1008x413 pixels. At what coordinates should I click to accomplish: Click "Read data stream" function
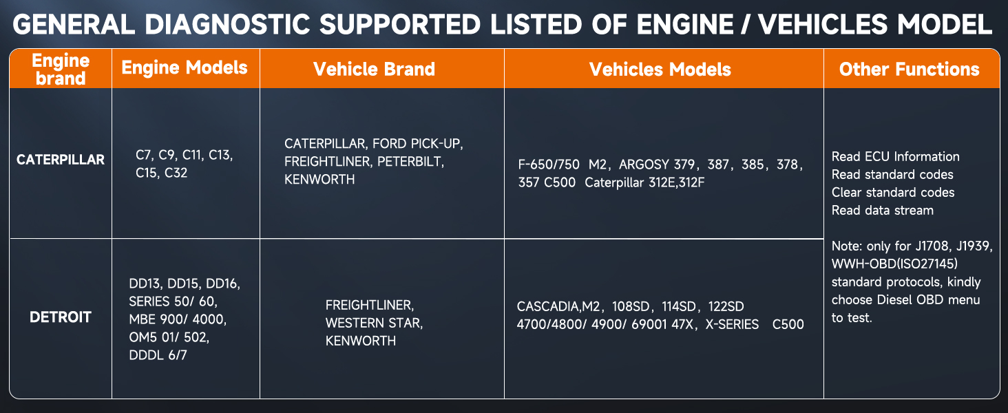[882, 210]
